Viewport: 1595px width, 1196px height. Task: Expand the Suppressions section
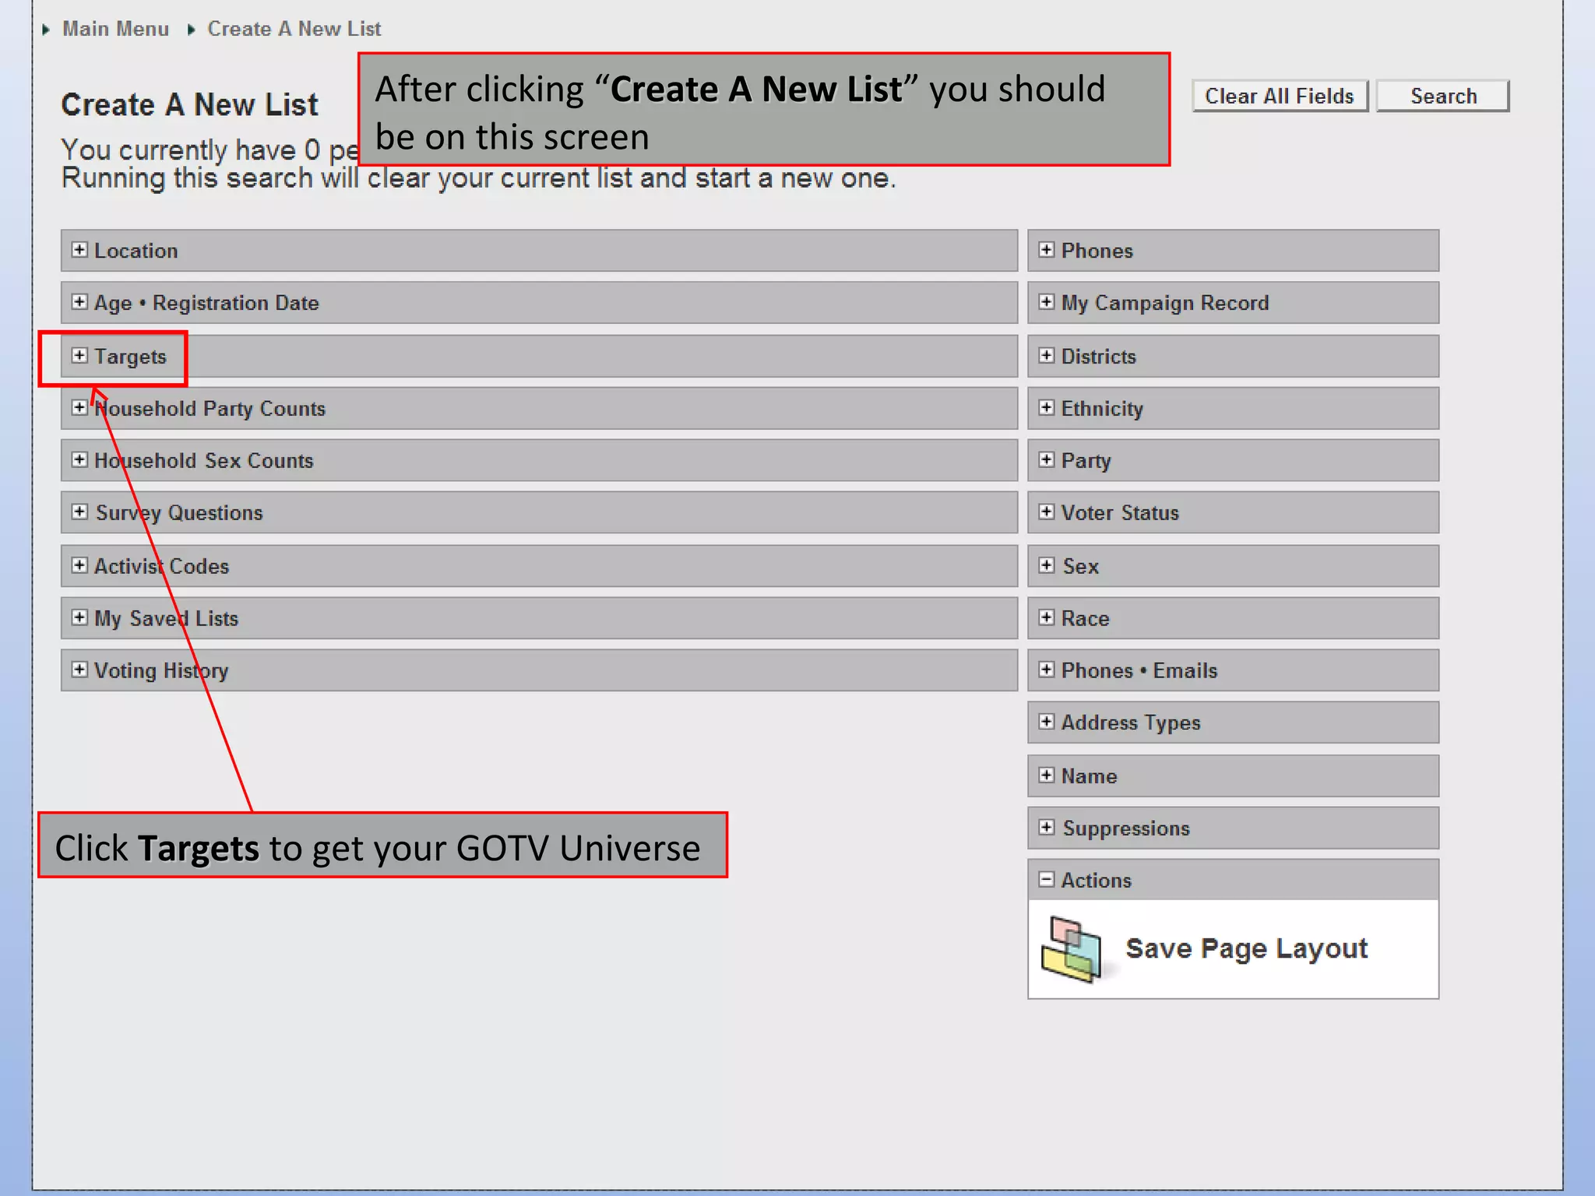tap(1047, 828)
